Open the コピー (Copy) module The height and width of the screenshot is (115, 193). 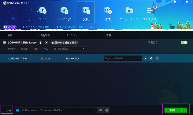pos(43,13)
